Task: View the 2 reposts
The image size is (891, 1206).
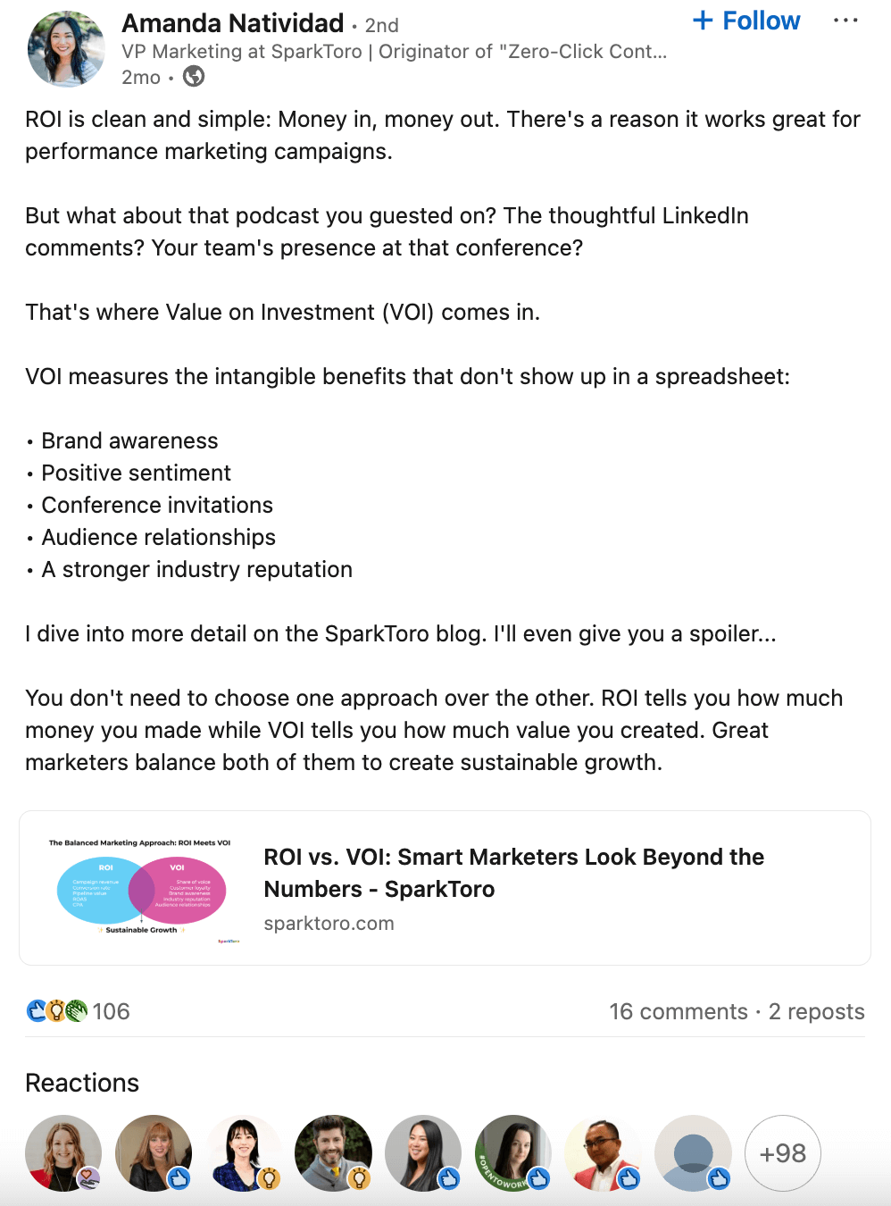Action: (817, 1011)
